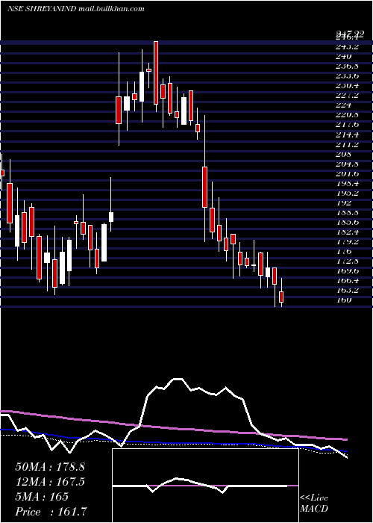The image size is (373, 523).
Task: Select the 224 price axis label
Action: 343,105
